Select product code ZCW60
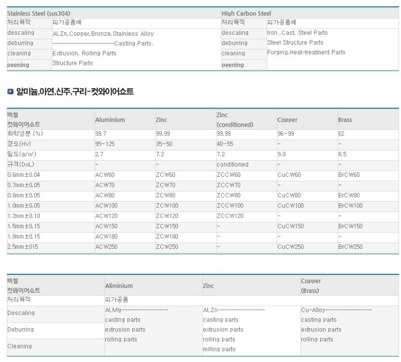 pos(165,175)
